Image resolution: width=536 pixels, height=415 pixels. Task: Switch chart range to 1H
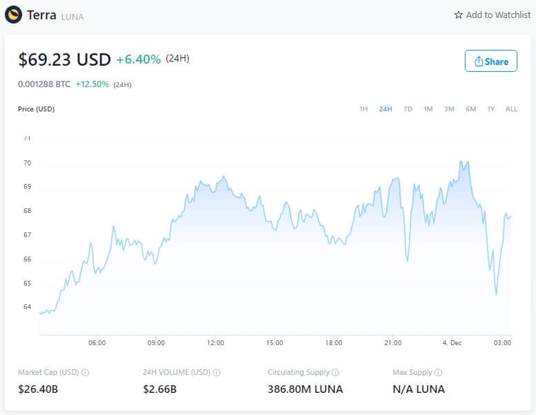pyautogui.click(x=364, y=109)
